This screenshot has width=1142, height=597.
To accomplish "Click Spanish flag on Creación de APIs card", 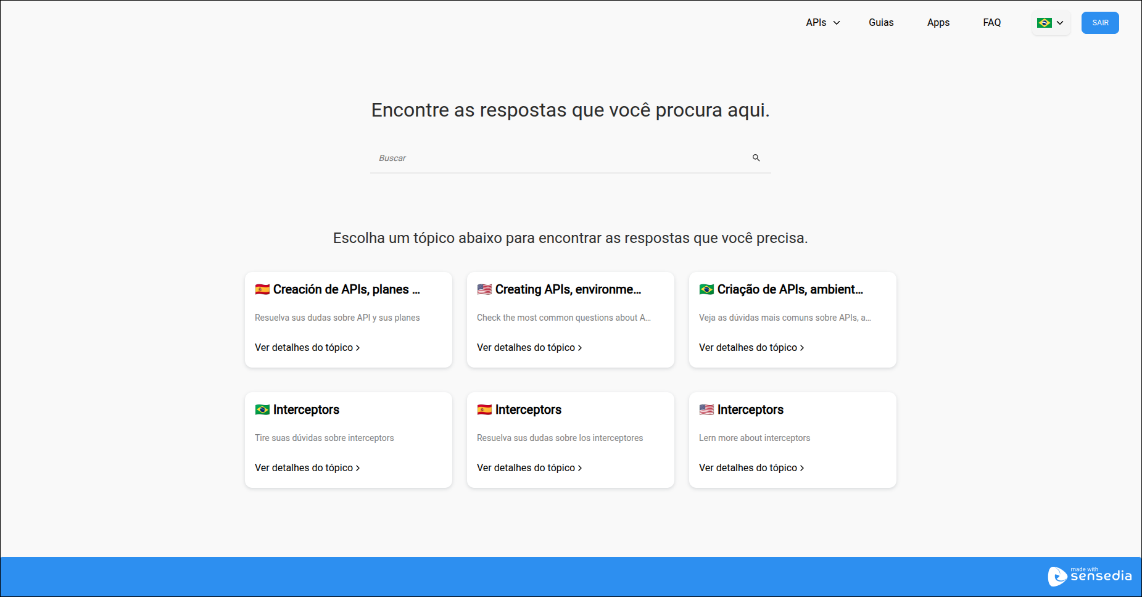I will 262,289.
